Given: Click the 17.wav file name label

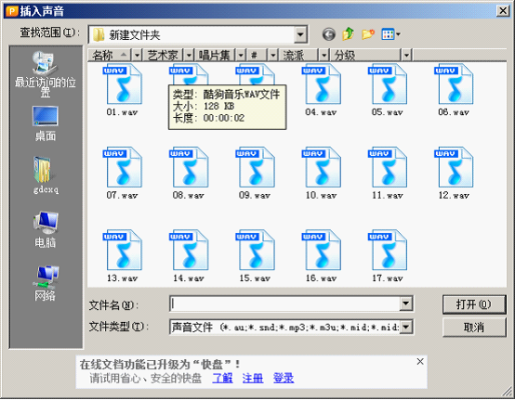Looking at the screenshot, I should [388, 278].
